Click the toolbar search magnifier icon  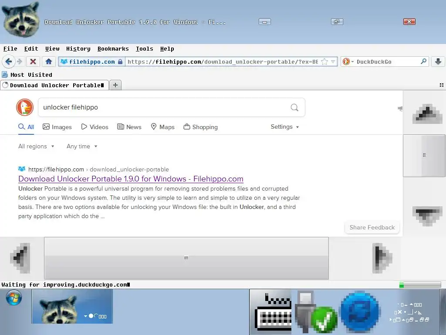[423, 62]
